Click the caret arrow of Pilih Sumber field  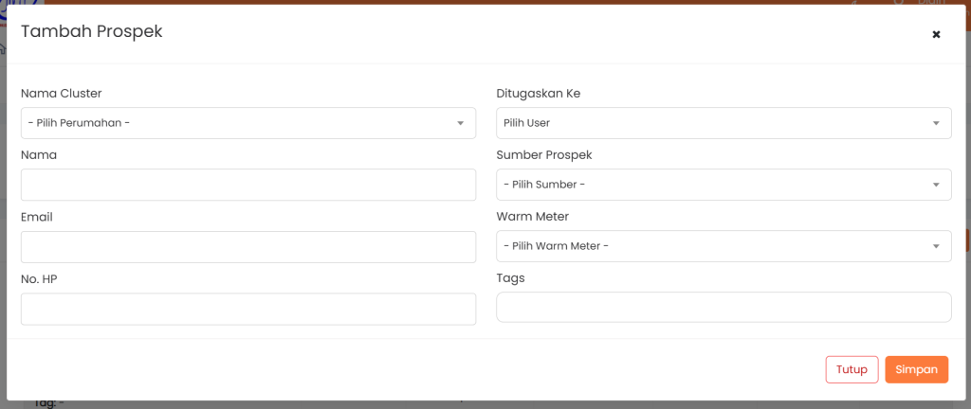click(935, 185)
